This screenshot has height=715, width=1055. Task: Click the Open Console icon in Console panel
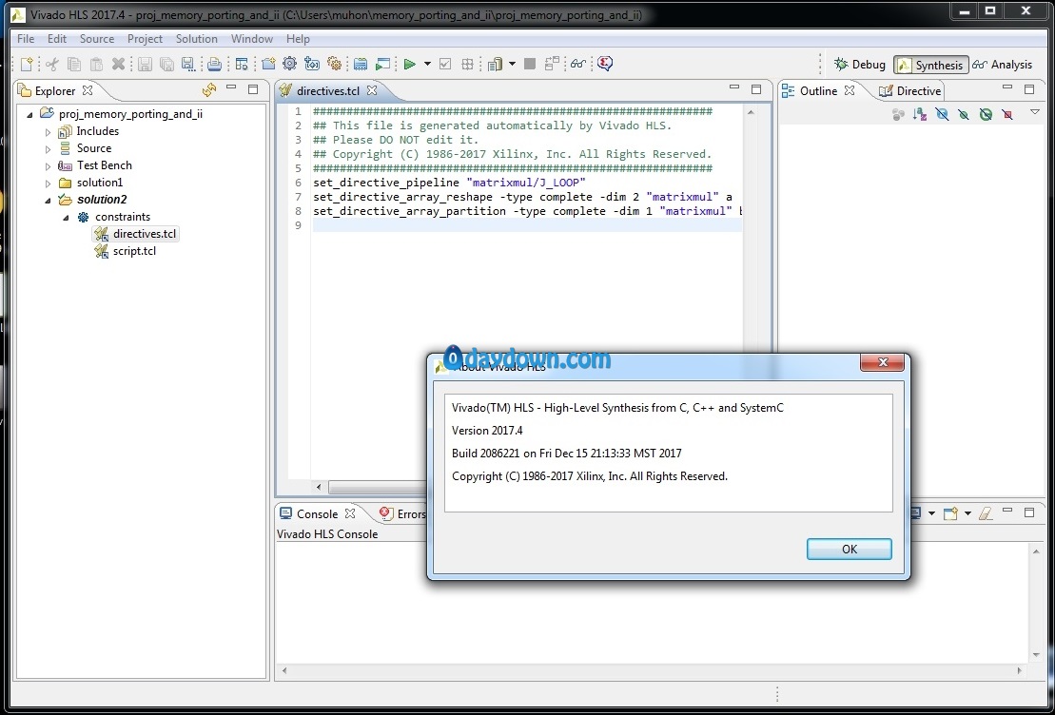(x=950, y=513)
